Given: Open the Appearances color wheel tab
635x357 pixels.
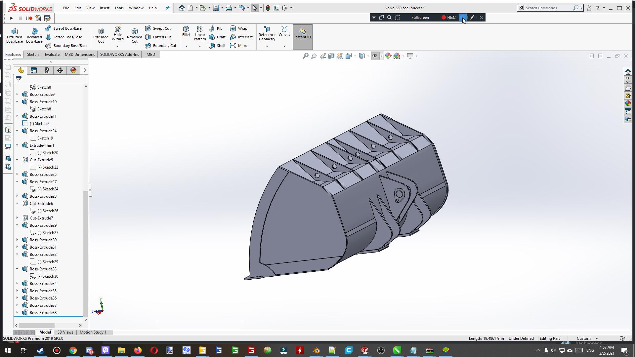Looking at the screenshot, I should [x=73, y=70].
